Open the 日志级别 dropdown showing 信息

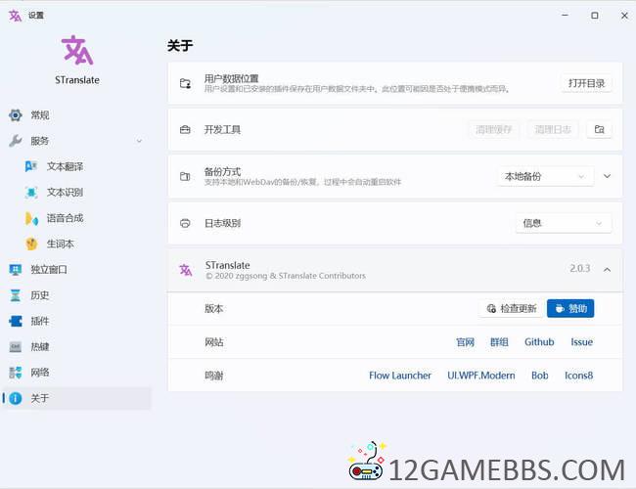tap(563, 223)
